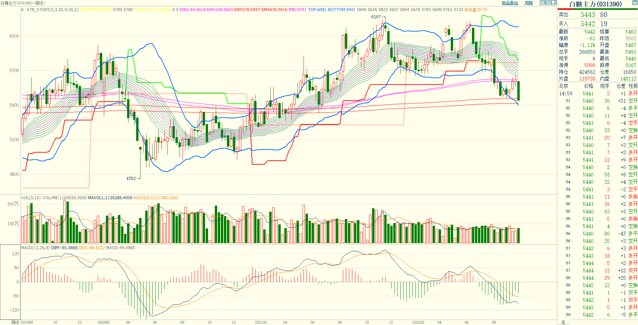
Task: Open the 周期 period menu
Action: point(529,3)
